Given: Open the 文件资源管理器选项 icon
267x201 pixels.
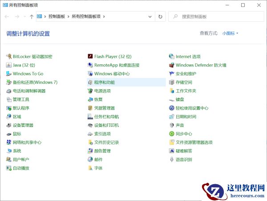Looking at the screenshot, I should pyautogui.click(x=171, y=142).
